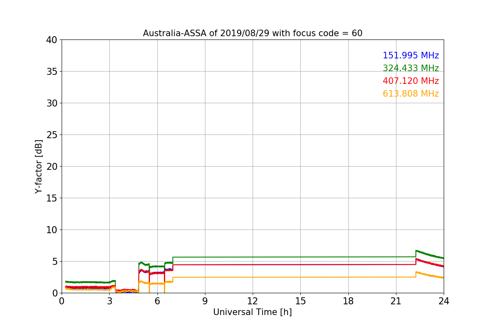493x329 pixels.
Task: Click the x-axis tick label 21
Action: coord(396,301)
